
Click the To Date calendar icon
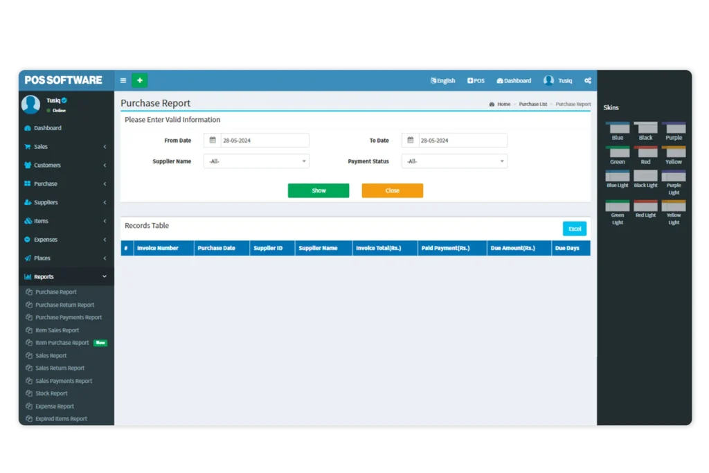411,141
